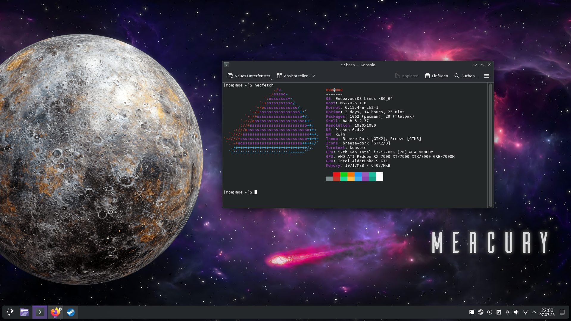Click Neues Unterfenster in Konsole

pyautogui.click(x=249, y=76)
